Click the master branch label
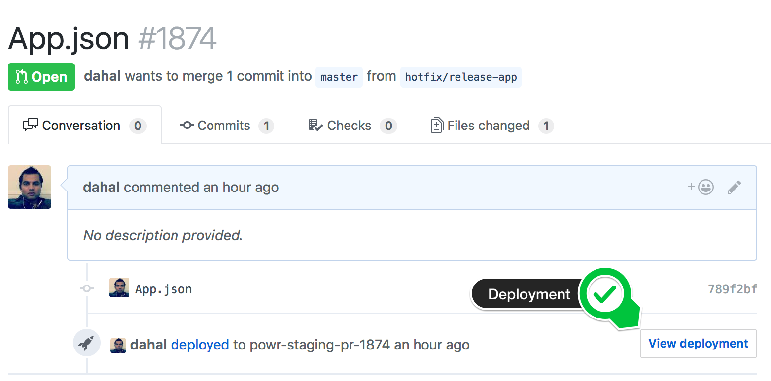771x381 pixels. click(339, 77)
